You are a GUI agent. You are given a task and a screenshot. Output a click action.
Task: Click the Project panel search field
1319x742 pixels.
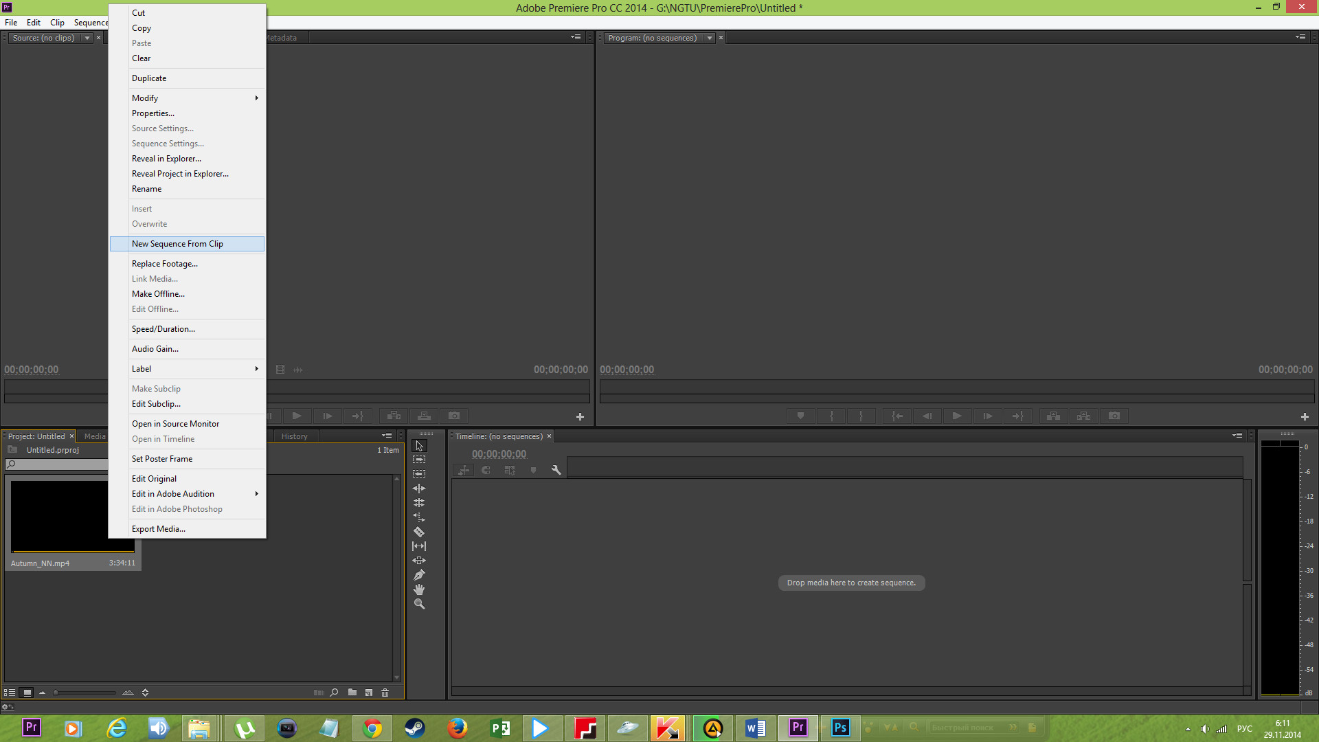(x=58, y=464)
